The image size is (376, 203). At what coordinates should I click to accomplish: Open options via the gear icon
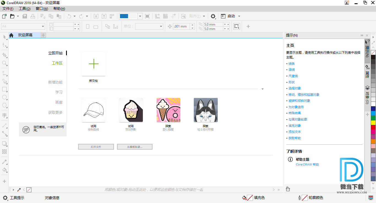click(x=213, y=16)
